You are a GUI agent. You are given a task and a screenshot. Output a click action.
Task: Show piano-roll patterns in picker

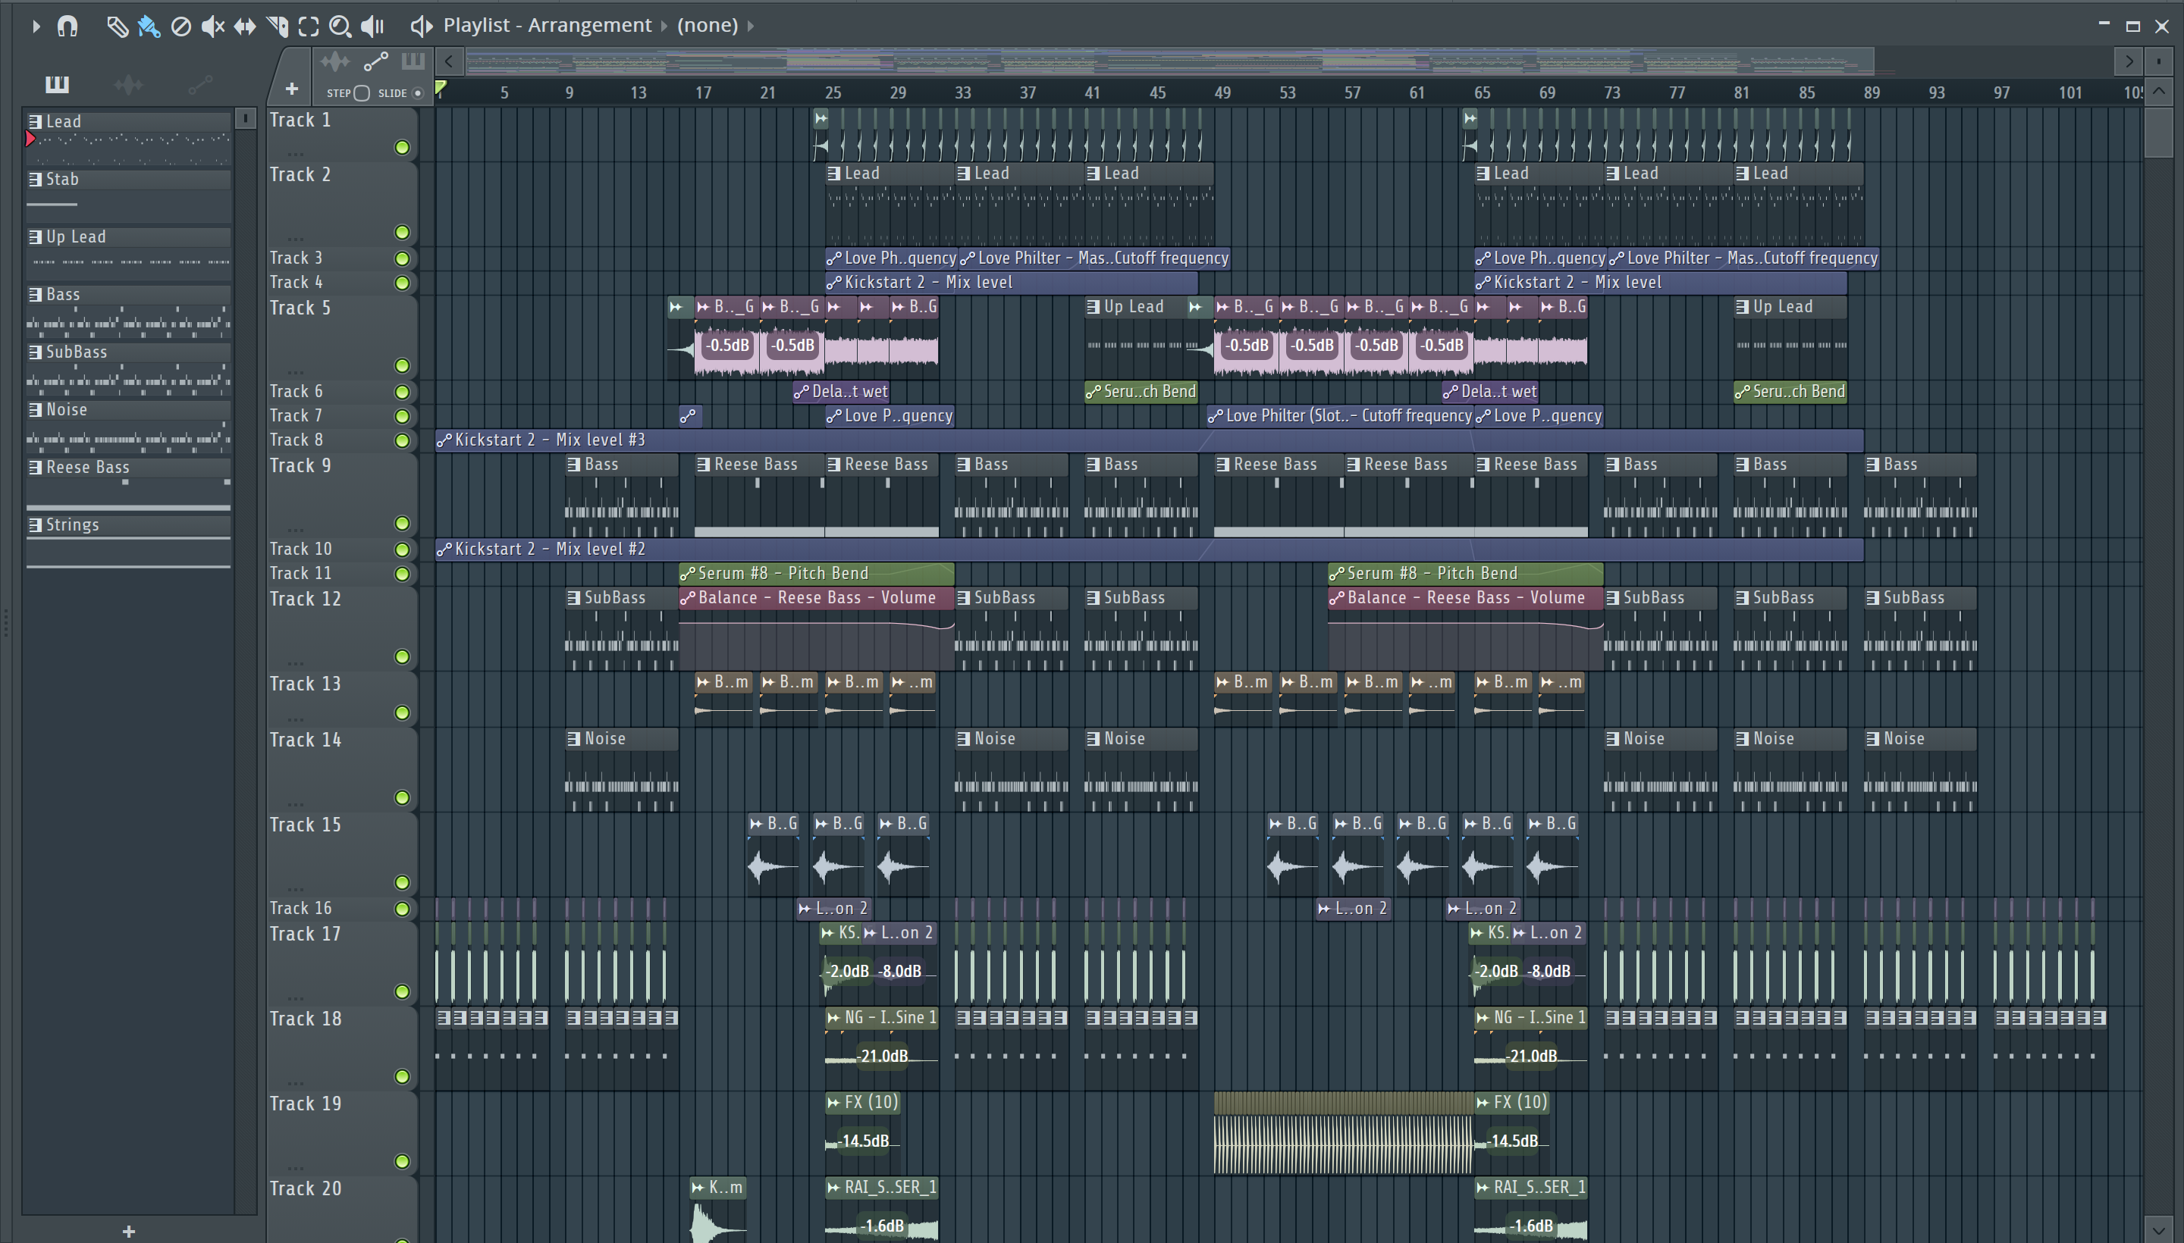click(56, 83)
